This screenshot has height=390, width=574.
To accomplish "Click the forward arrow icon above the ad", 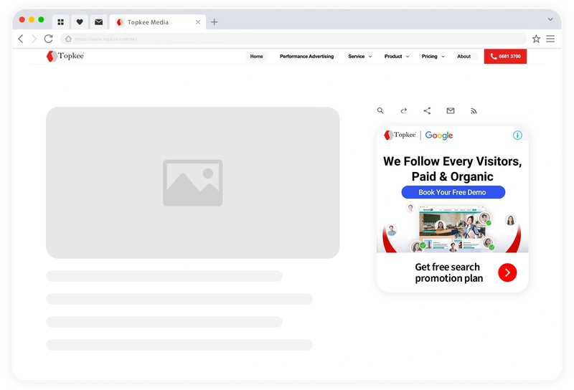I will pyautogui.click(x=404, y=111).
